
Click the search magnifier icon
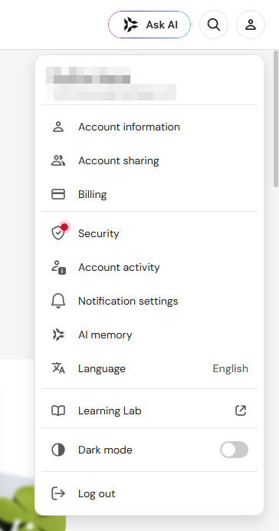pos(214,25)
